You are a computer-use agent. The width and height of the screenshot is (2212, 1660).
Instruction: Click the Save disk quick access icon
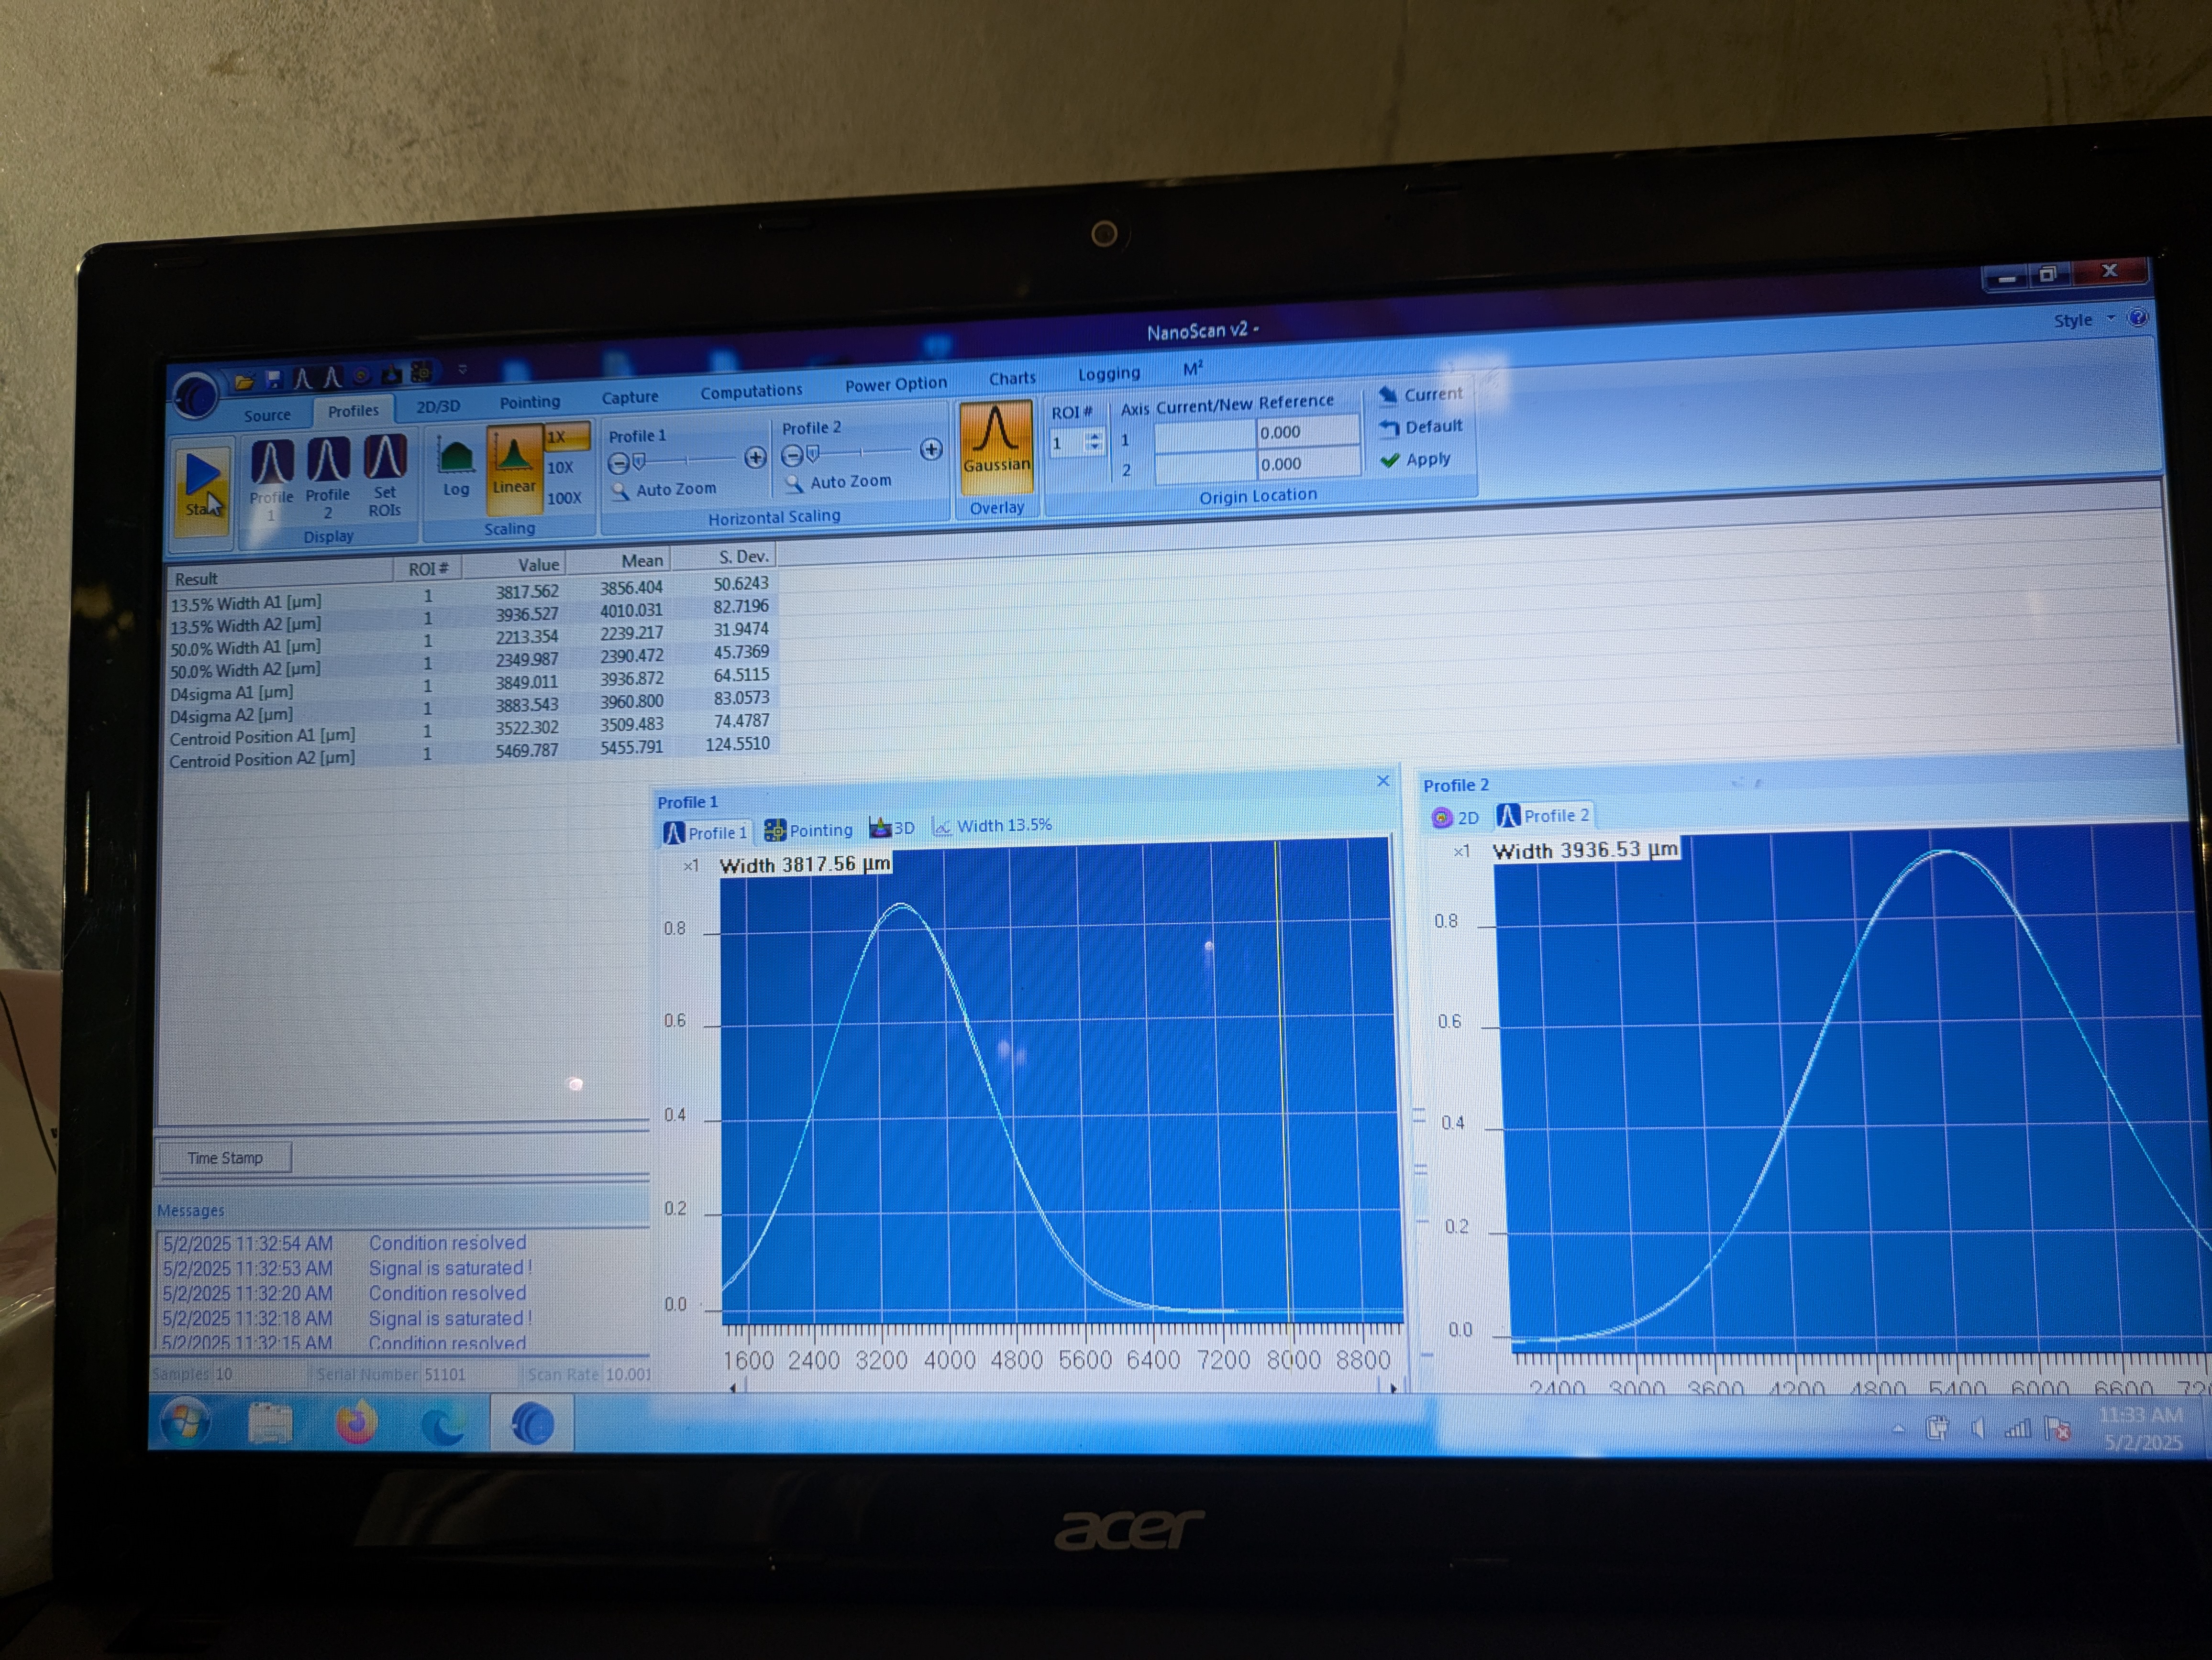(x=273, y=379)
